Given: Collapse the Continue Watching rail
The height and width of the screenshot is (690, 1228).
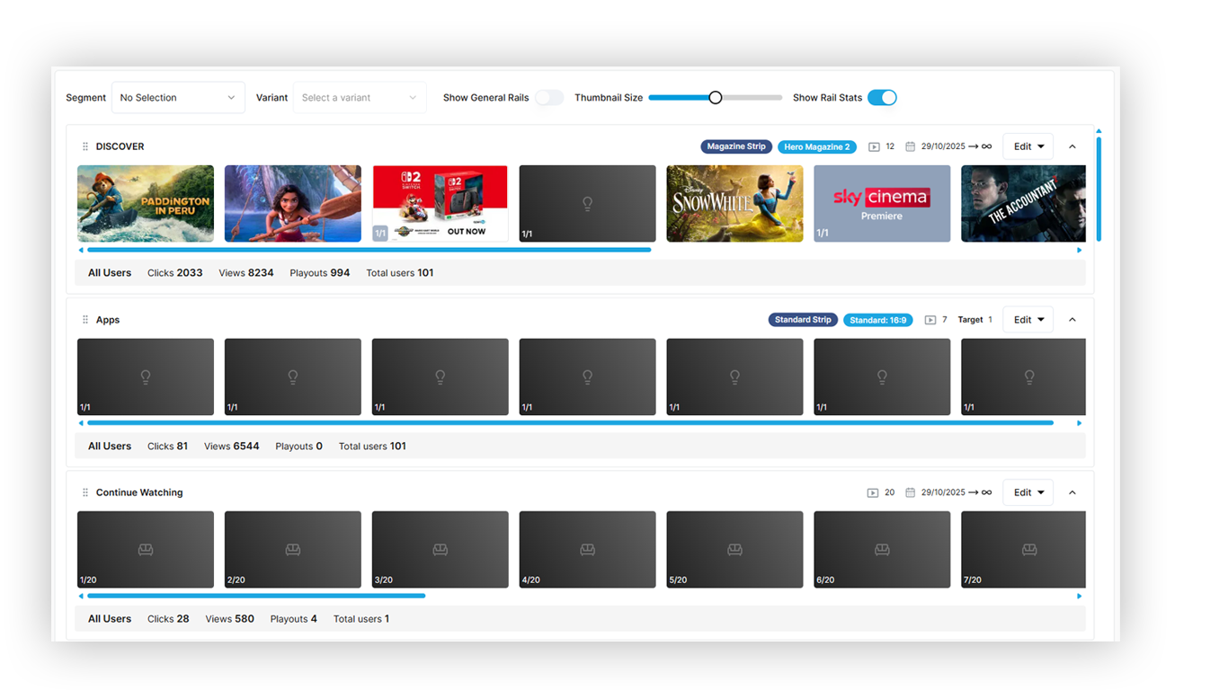Looking at the screenshot, I should 1072,492.
